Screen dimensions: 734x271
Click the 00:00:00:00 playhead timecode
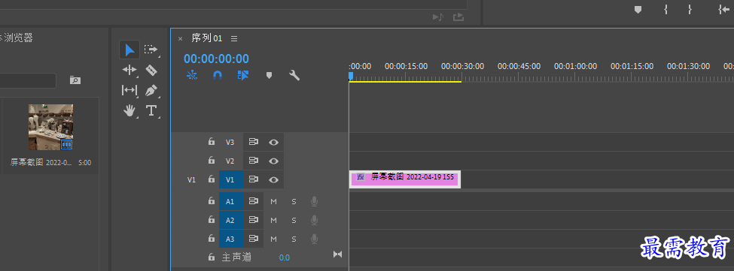click(216, 59)
